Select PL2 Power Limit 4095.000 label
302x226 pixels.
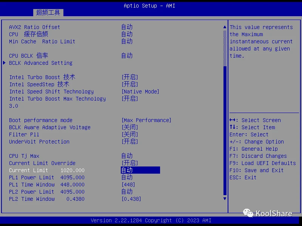tap(47, 192)
